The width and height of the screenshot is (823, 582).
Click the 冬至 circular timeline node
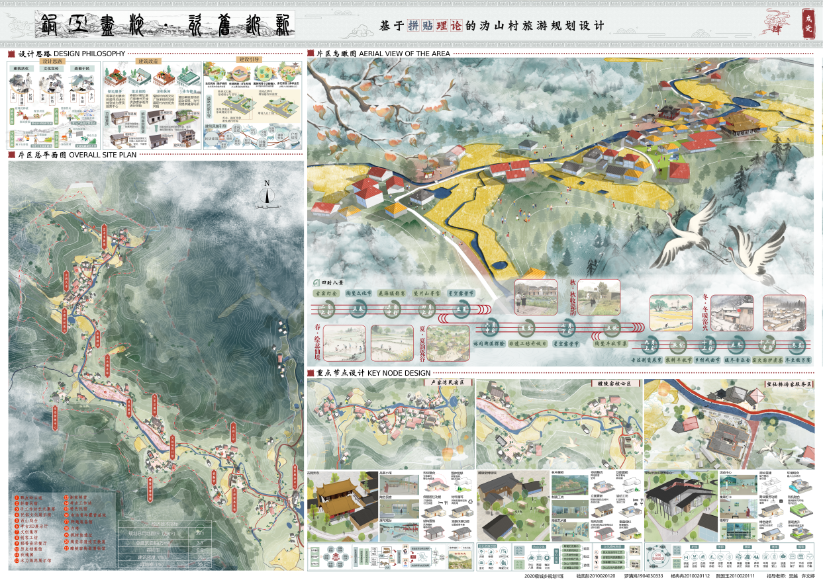[x=797, y=344]
